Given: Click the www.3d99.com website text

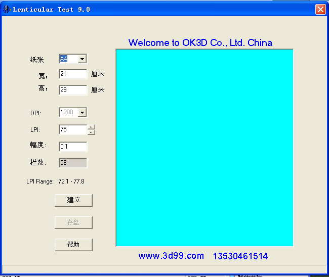Looking at the screenshot, I should (171, 256).
